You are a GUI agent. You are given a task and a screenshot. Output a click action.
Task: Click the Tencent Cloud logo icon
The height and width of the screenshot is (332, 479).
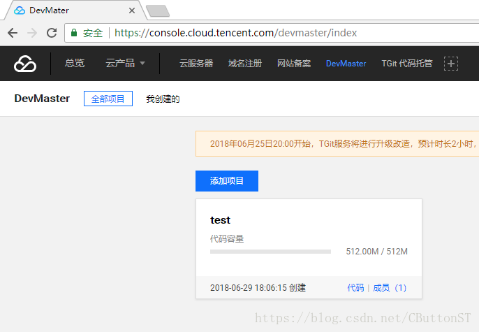(x=25, y=64)
